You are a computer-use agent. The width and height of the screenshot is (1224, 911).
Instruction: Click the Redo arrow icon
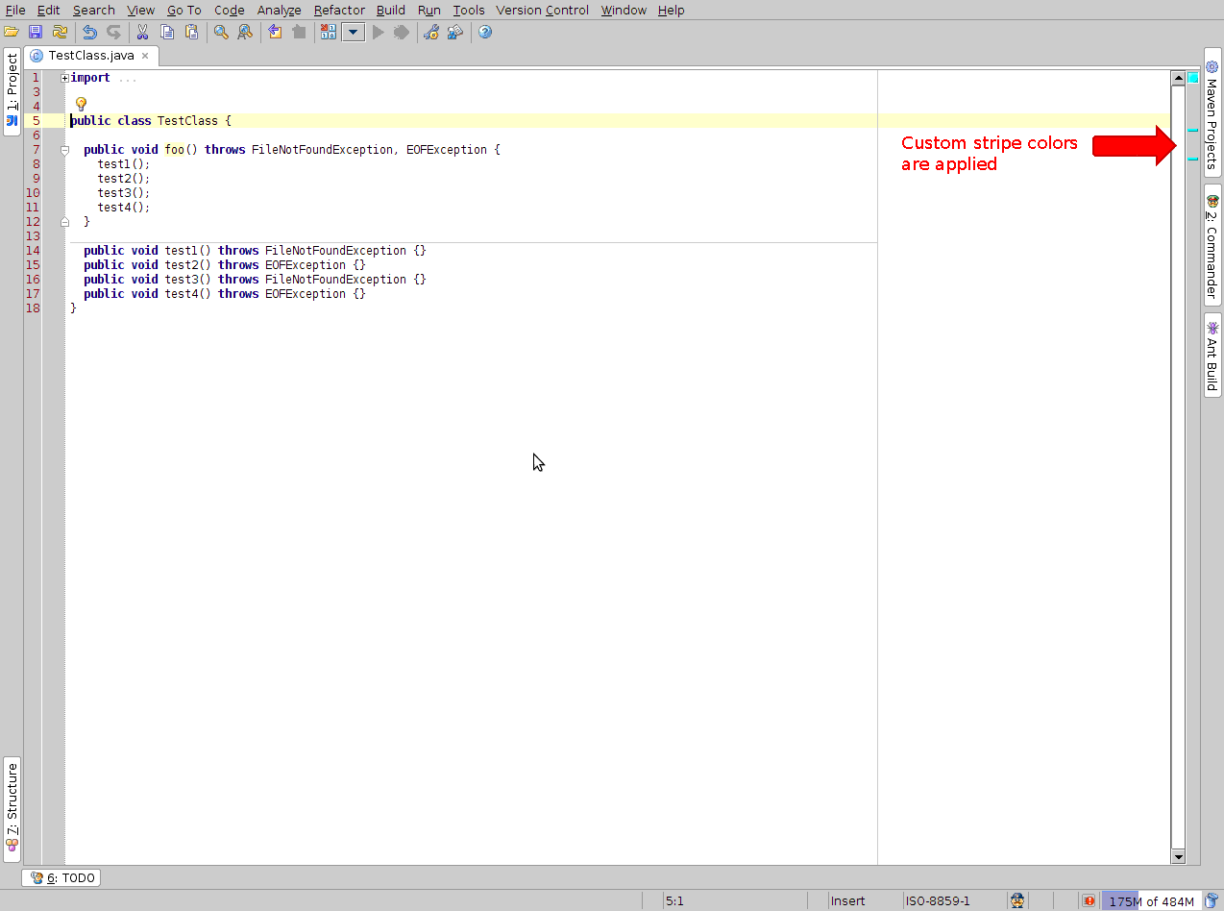pyautogui.click(x=113, y=32)
